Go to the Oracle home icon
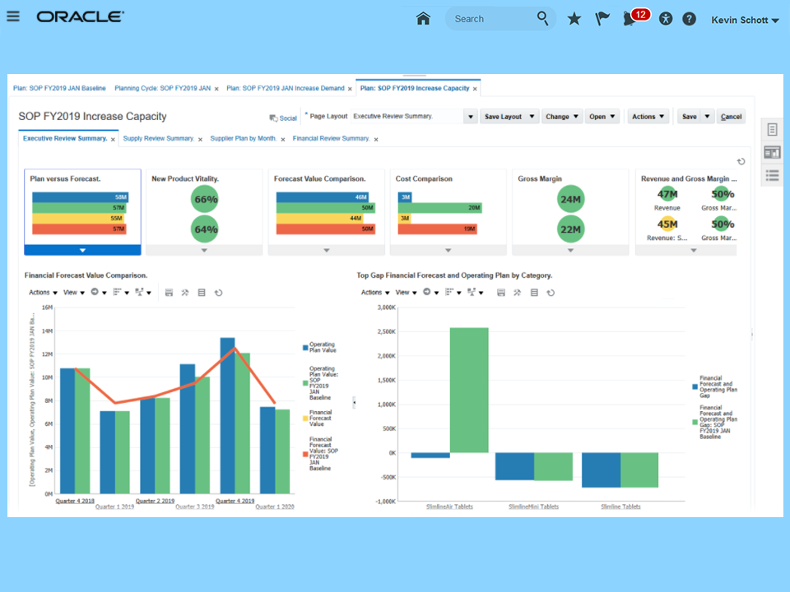790x592 pixels. 423,19
